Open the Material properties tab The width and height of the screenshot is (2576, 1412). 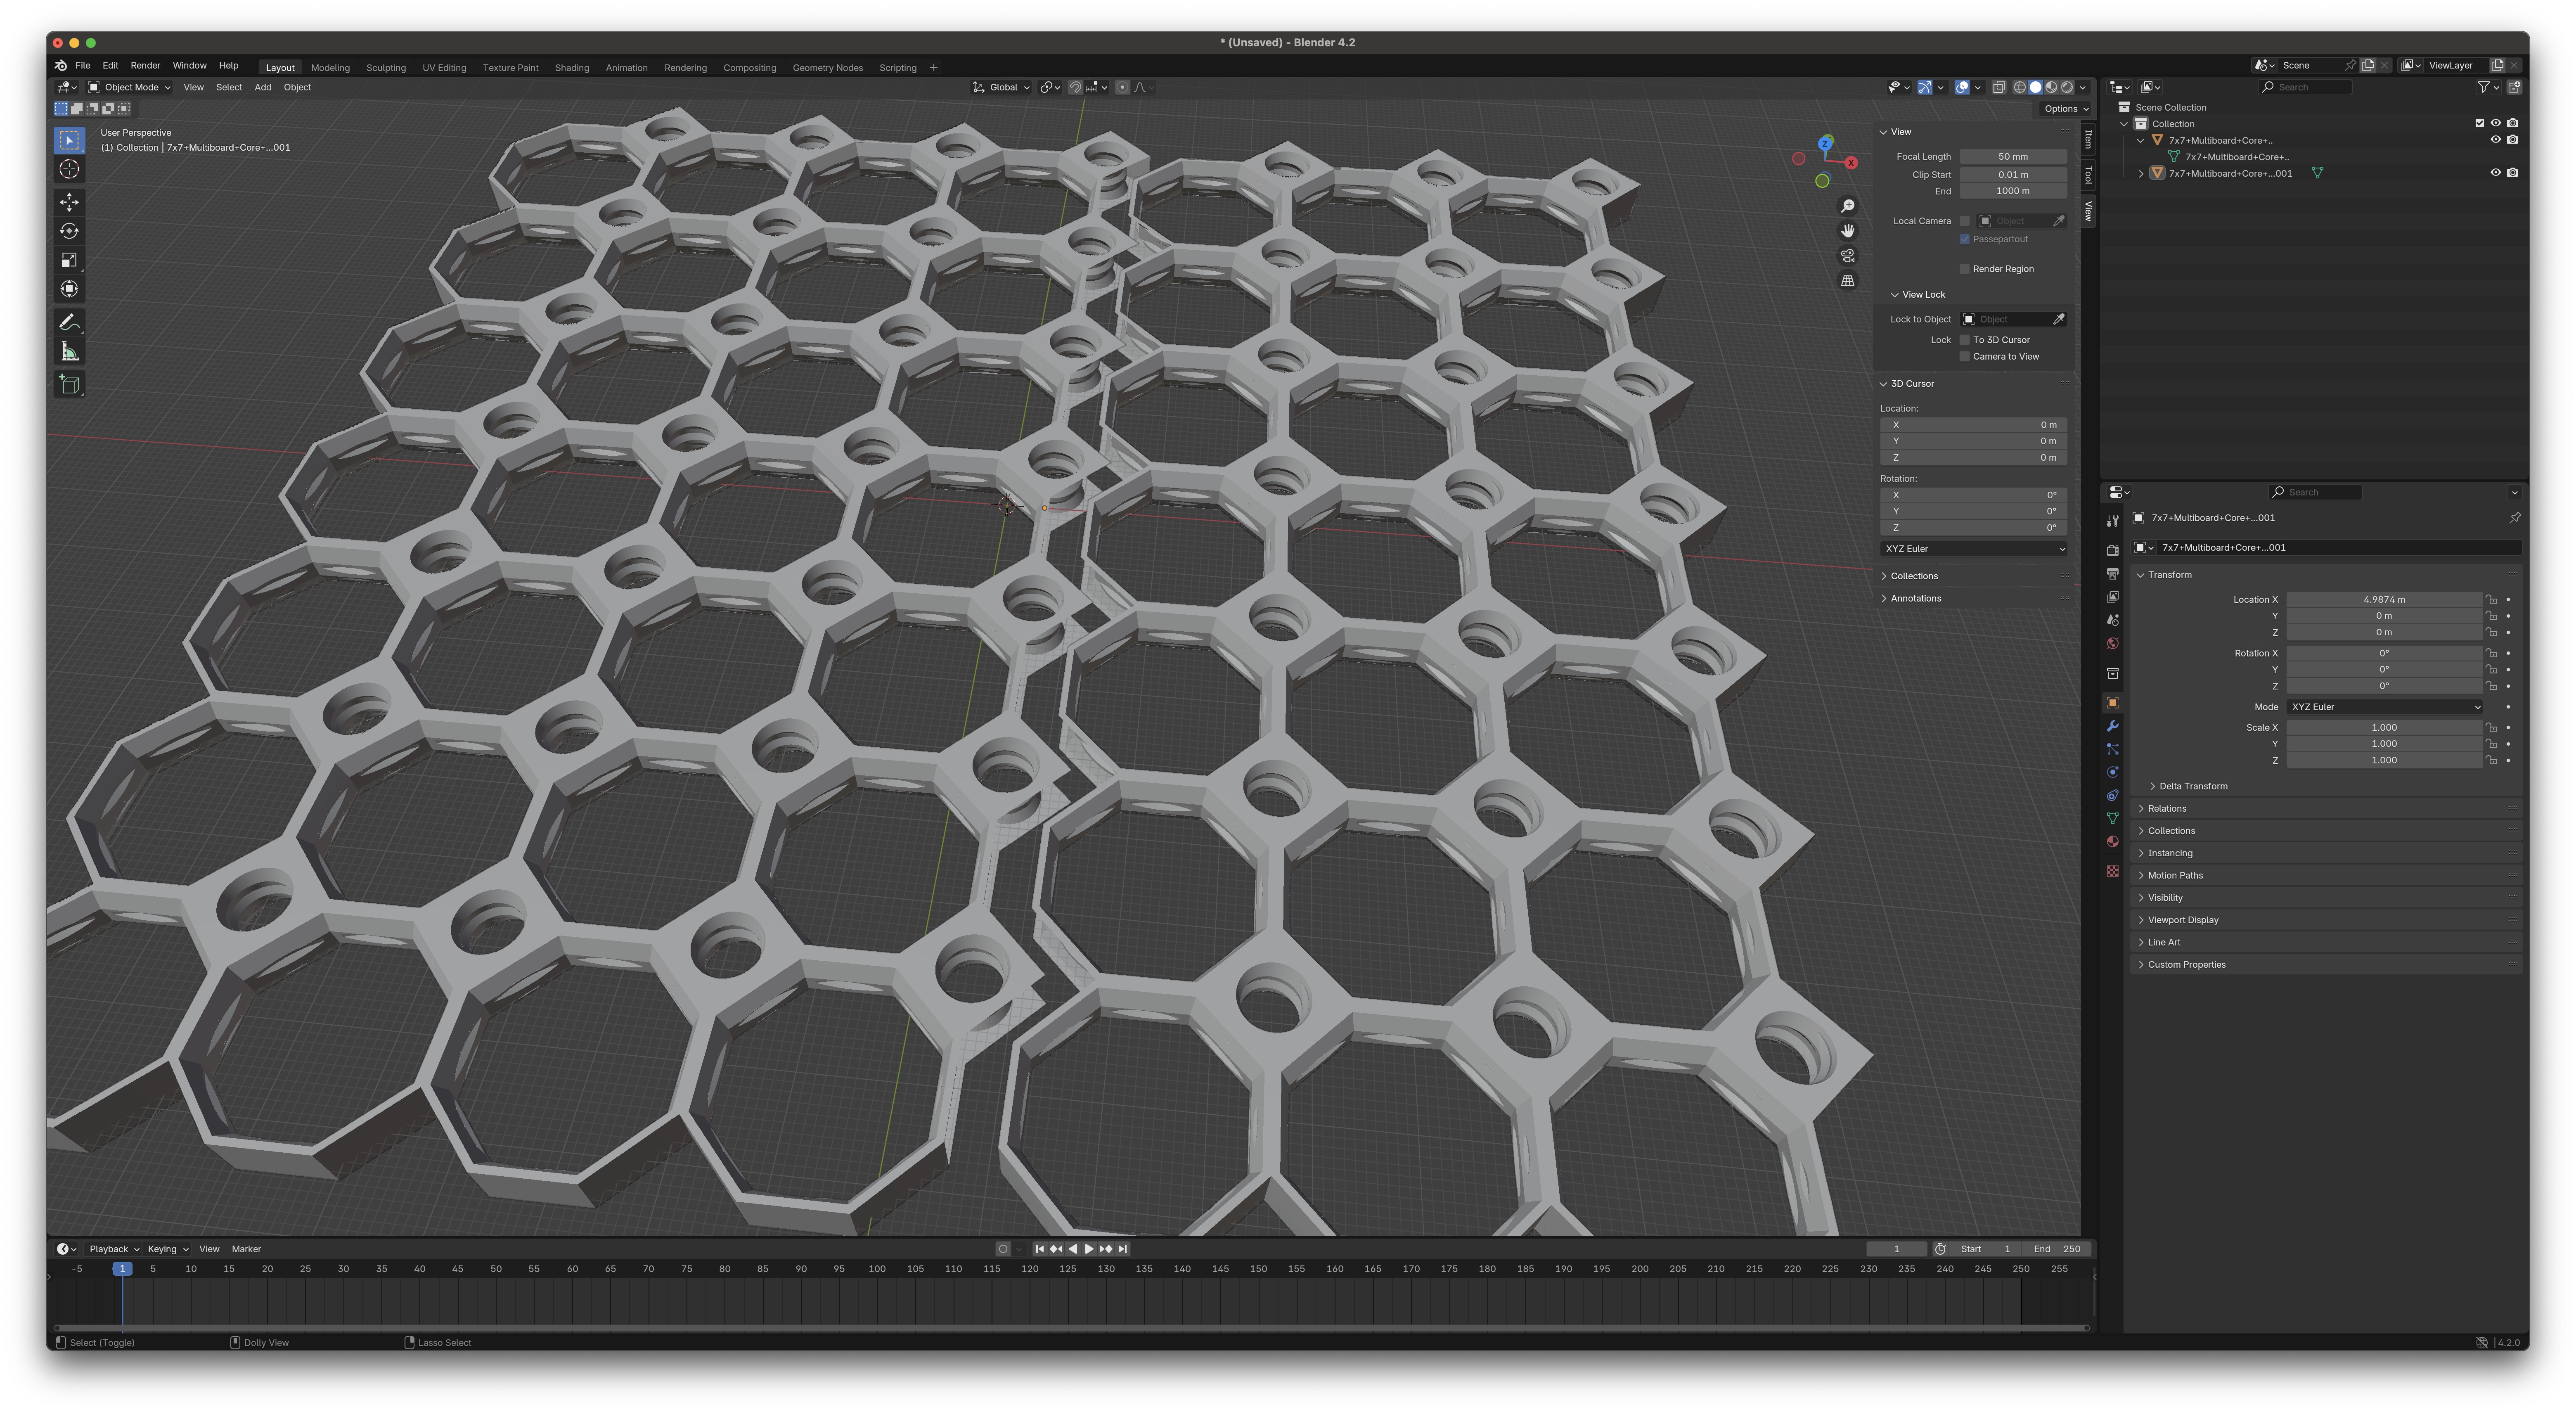[2112, 842]
